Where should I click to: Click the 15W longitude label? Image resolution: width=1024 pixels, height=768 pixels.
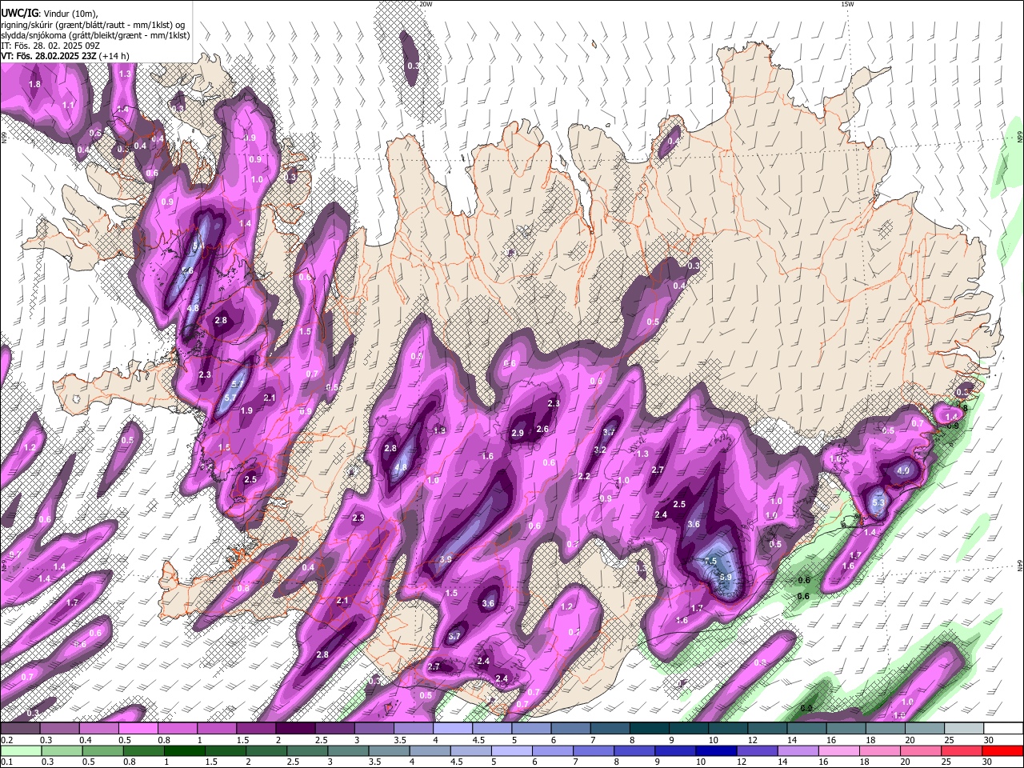pyautogui.click(x=847, y=4)
